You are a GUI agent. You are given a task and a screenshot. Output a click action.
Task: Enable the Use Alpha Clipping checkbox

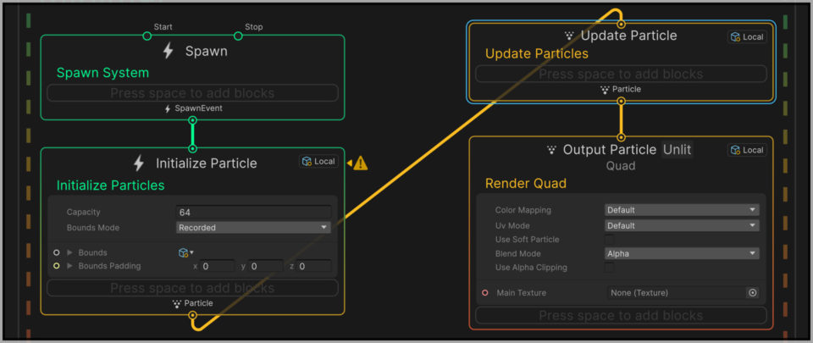(609, 268)
